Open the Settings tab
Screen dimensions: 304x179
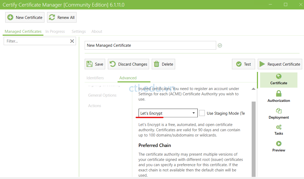coord(78,31)
